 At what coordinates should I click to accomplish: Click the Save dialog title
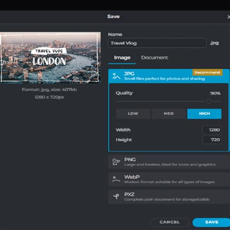(x=114, y=16)
